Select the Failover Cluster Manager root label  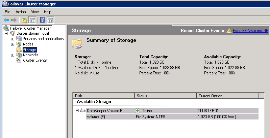pos(30,28)
